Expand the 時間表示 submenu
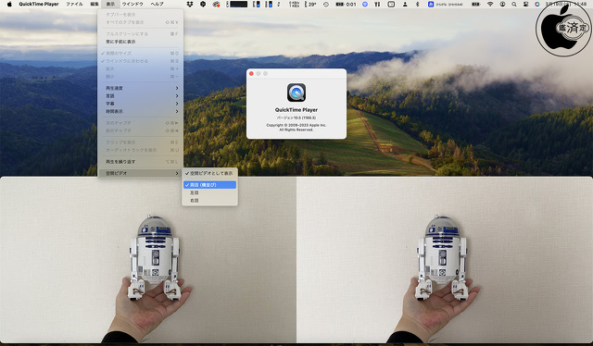 click(x=140, y=111)
